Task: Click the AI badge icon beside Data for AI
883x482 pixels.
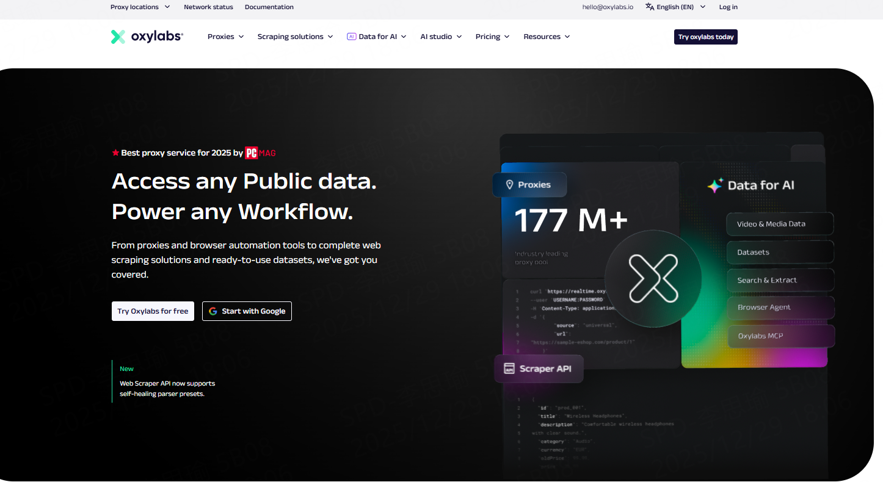Action: pyautogui.click(x=351, y=37)
